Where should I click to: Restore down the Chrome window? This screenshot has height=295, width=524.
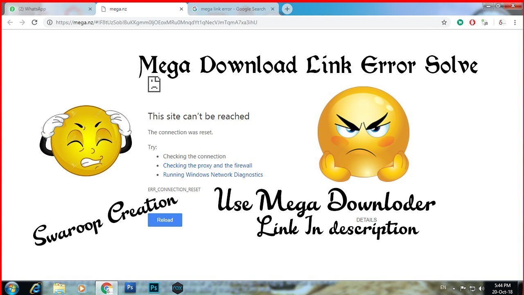(498, 6)
